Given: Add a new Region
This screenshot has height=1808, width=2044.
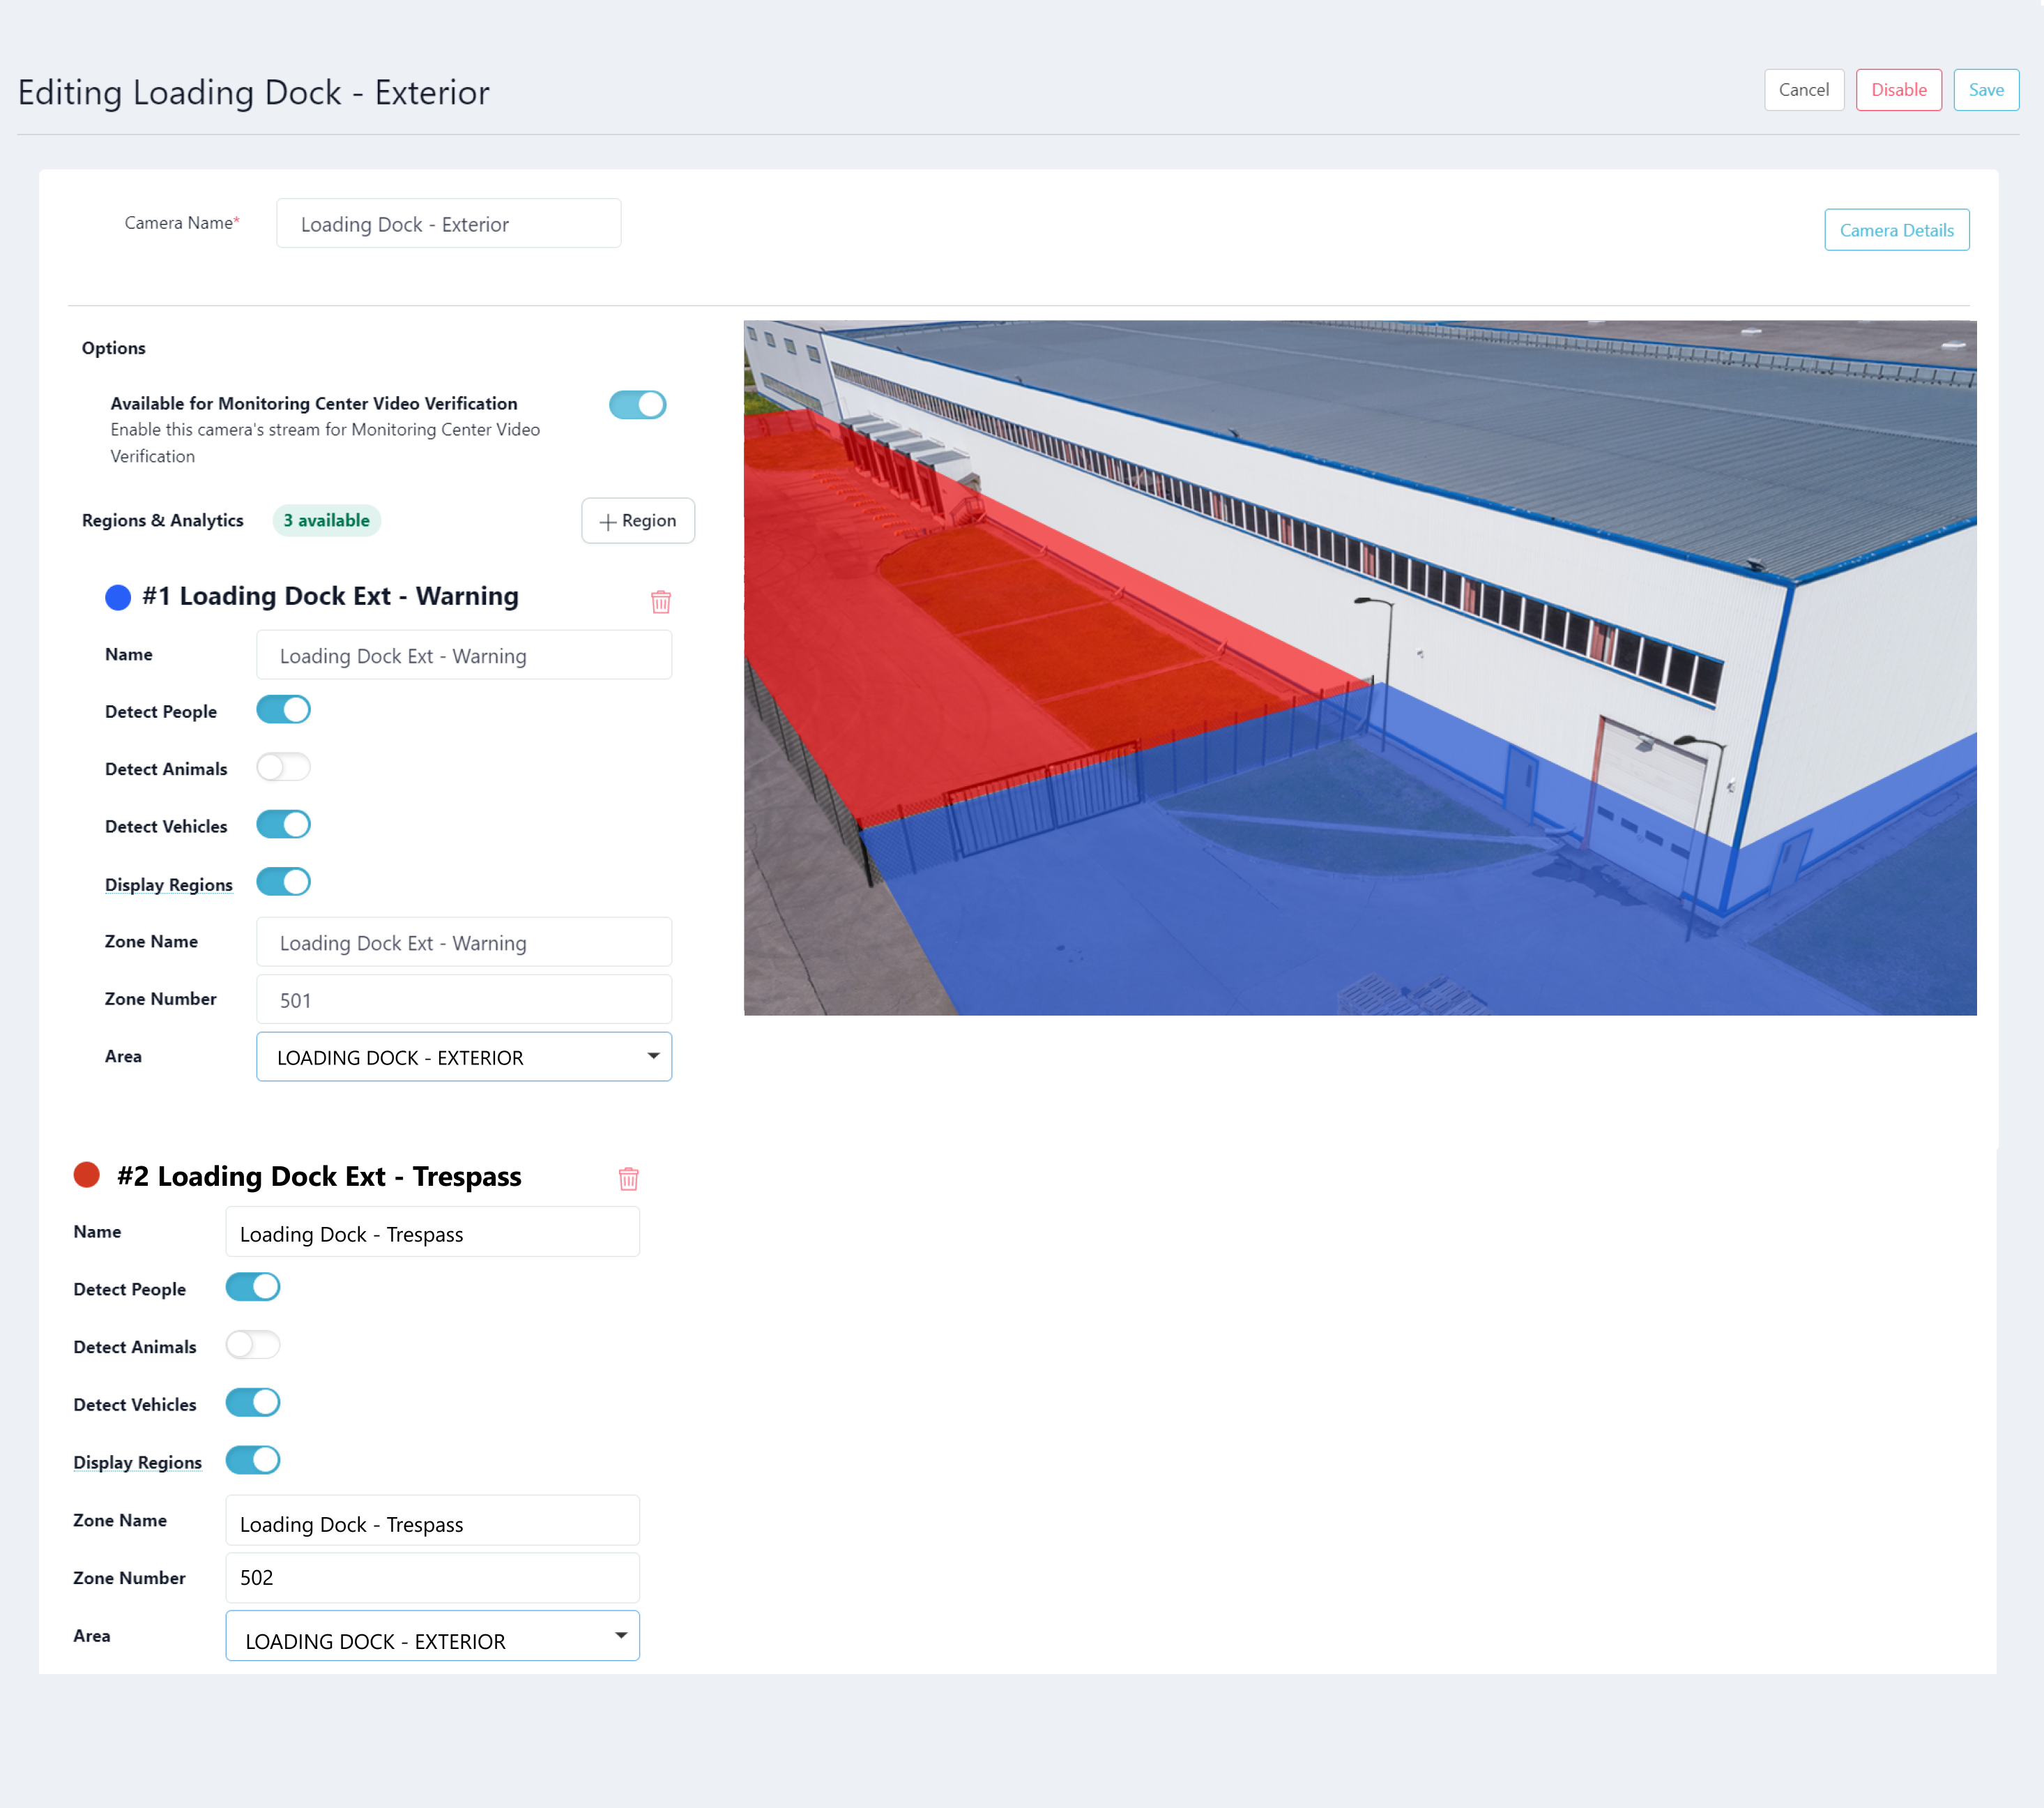Looking at the screenshot, I should (638, 520).
